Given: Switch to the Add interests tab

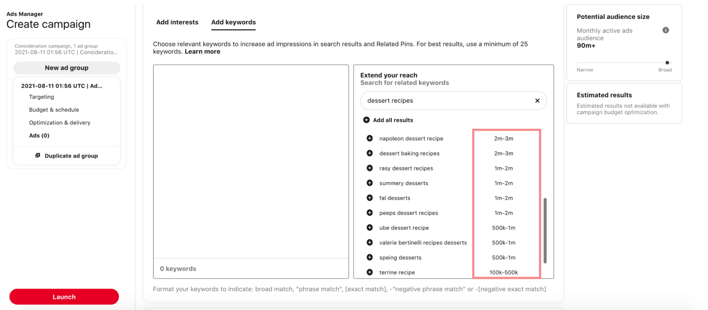Looking at the screenshot, I should 177,22.
